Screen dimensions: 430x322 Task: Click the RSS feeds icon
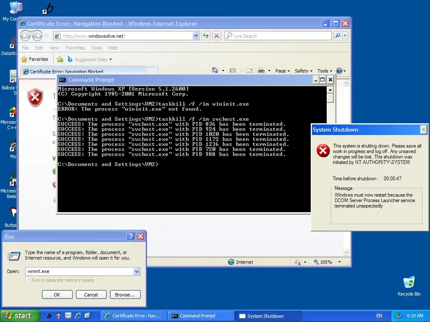coord(233,70)
